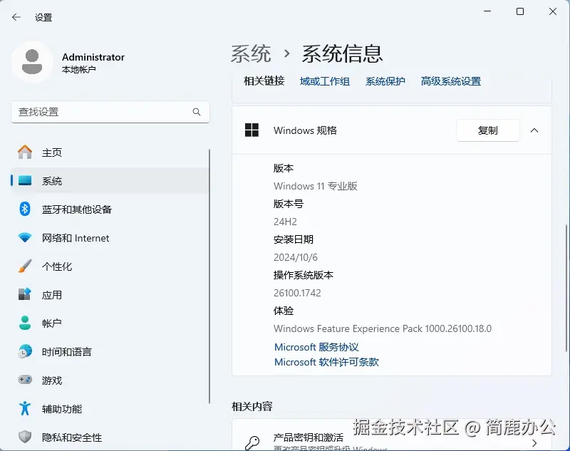This screenshot has height=451, width=570.
Task: Click the 产品密钥和激活 title
Action: pos(309,437)
